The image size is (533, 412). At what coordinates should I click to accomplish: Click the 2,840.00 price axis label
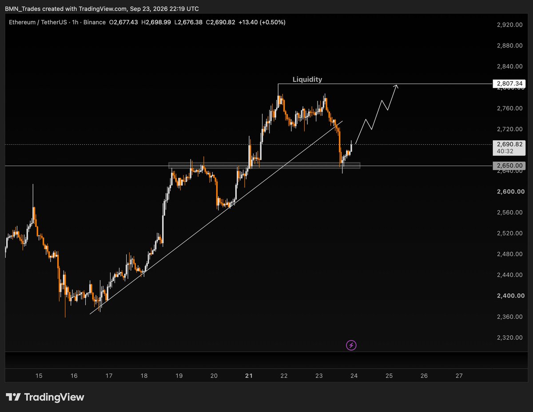coord(509,67)
